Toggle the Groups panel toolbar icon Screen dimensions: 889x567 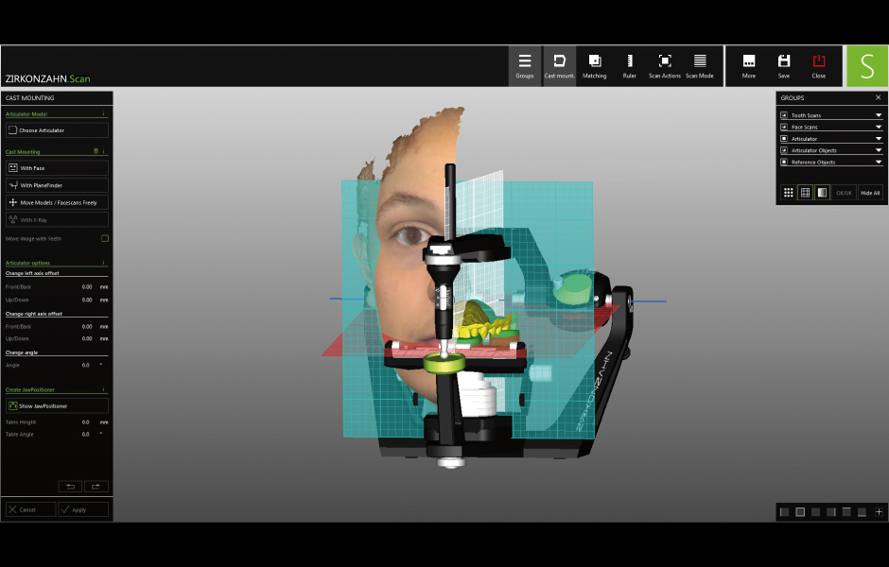pos(525,65)
